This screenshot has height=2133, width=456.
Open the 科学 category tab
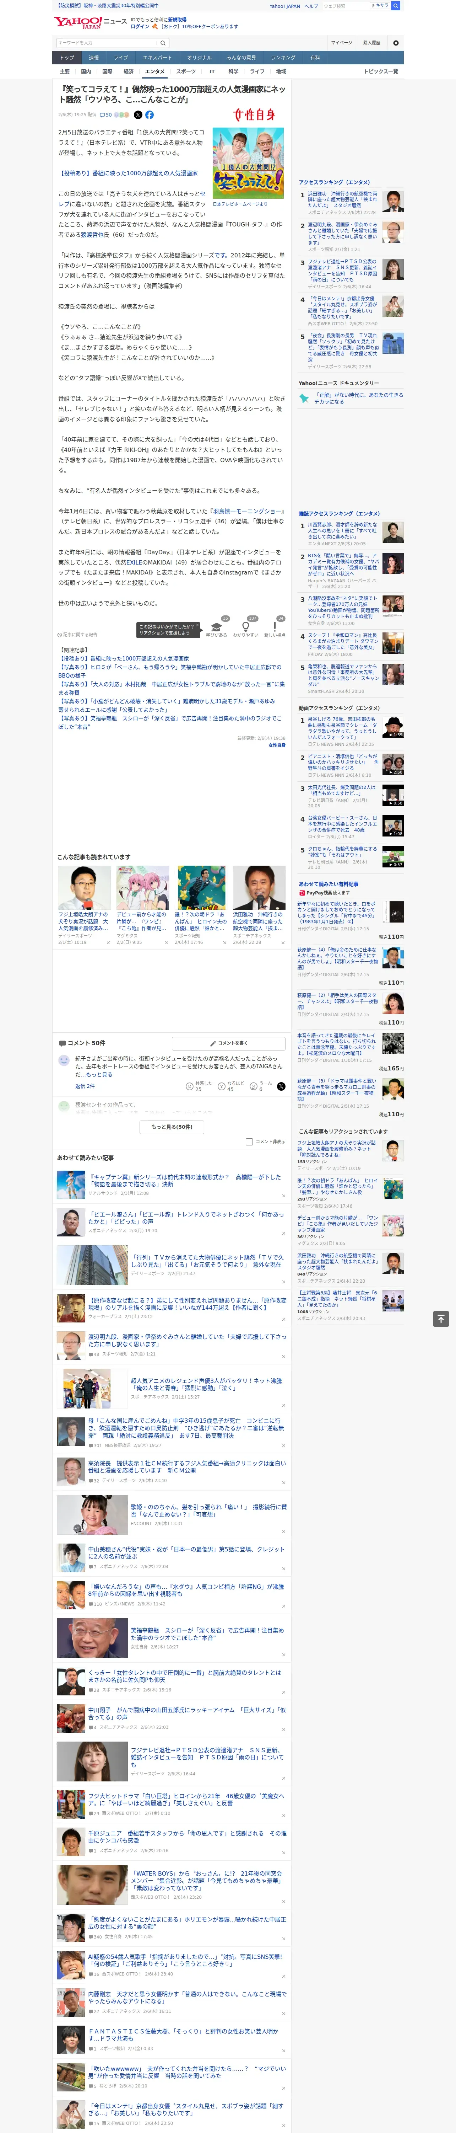233,71
